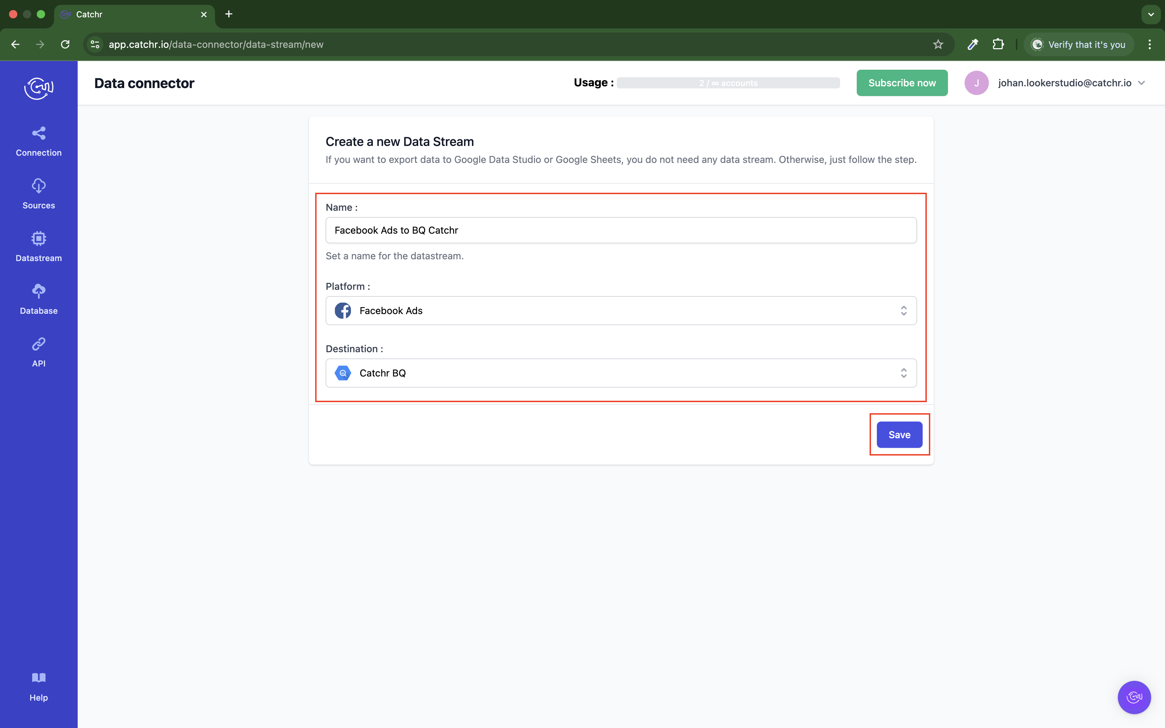Image resolution: width=1165 pixels, height=728 pixels.
Task: Click the 'Usage :' label
Action: [593, 83]
